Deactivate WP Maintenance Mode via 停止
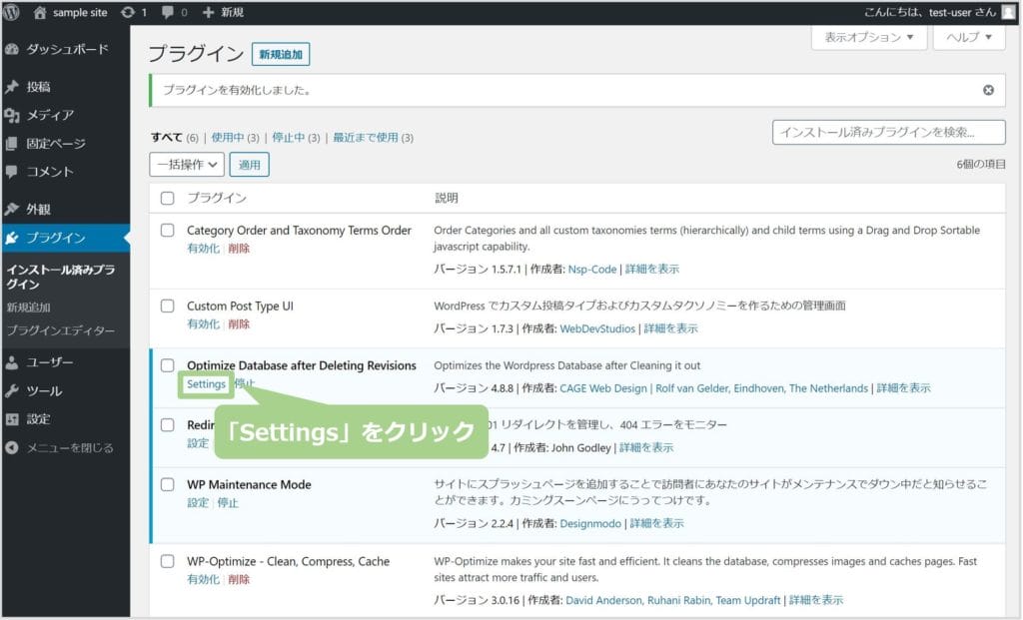The height and width of the screenshot is (620, 1023). point(228,502)
